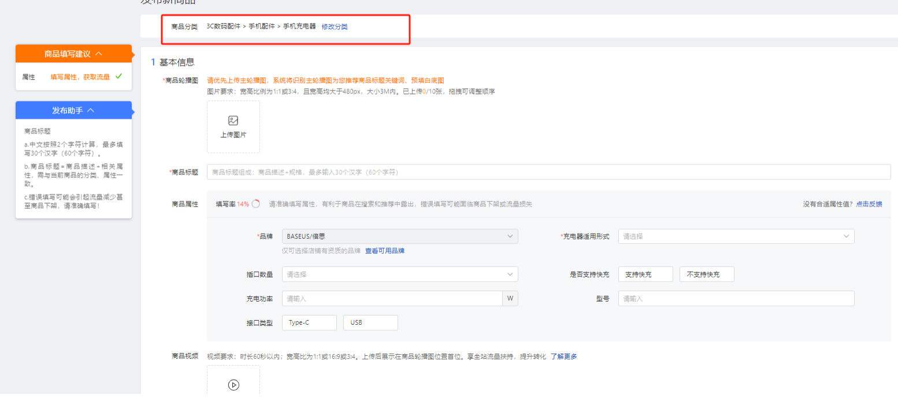Expand the 插口数量 dropdown
The height and width of the screenshot is (398, 898).
(x=399, y=275)
